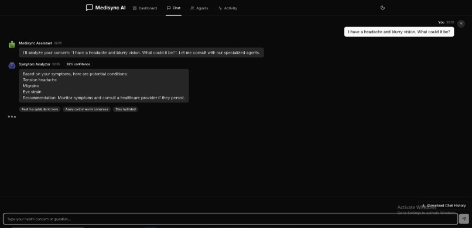
Task: Click the Medisync AI title text
Action: coord(111,8)
